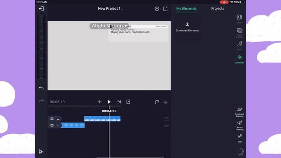
Task: Switch to the My Elements tab
Action: tap(186, 8)
